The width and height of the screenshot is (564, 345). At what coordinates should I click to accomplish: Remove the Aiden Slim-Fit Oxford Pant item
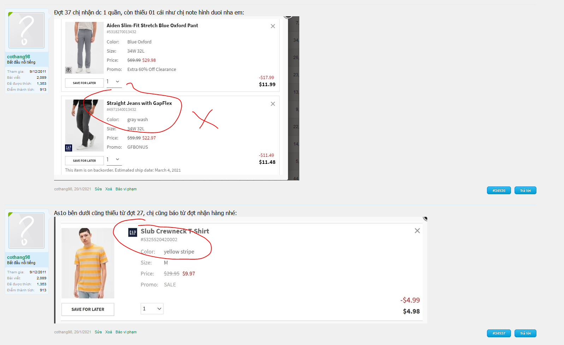(x=272, y=26)
